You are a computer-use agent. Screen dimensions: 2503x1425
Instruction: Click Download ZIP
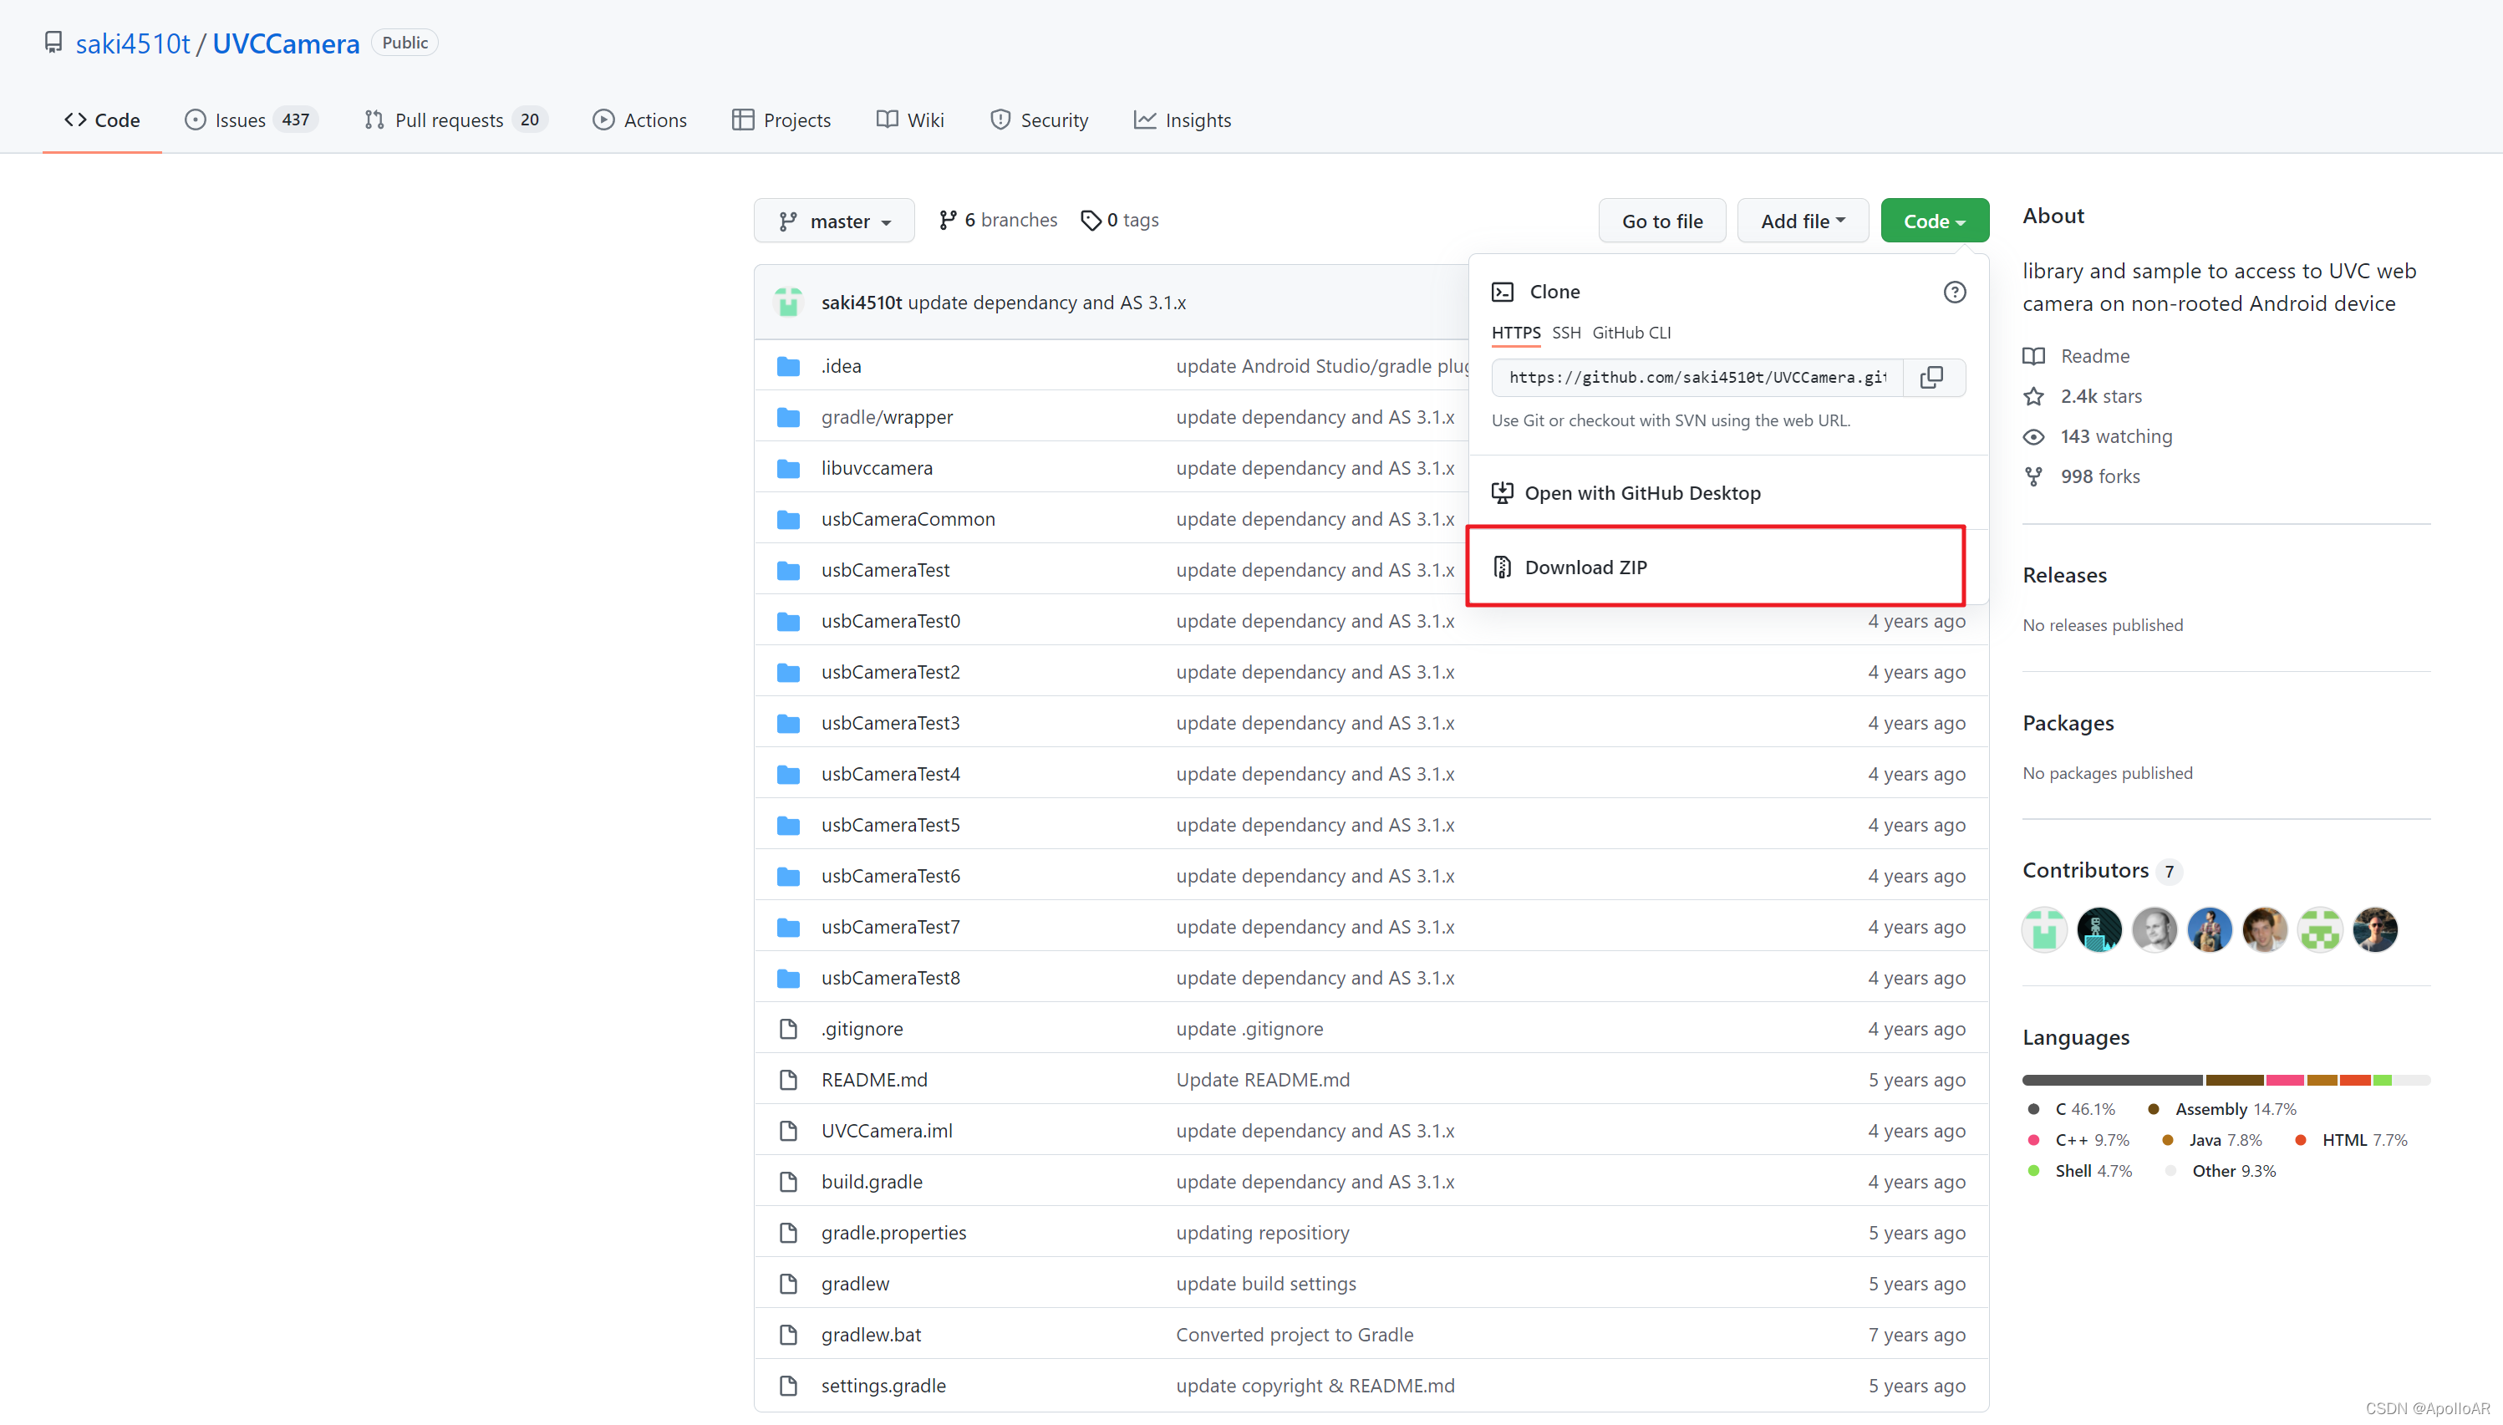pos(1585,567)
